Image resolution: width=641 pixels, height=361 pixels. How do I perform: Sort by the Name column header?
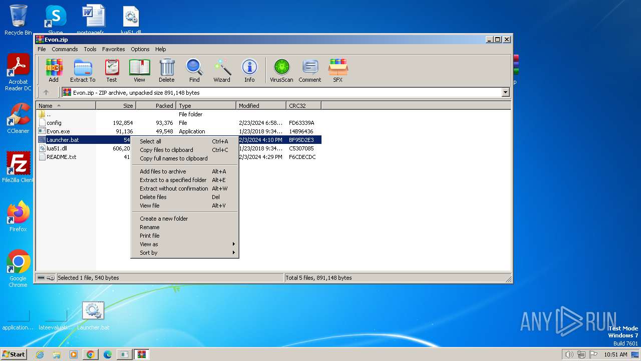[x=66, y=106]
